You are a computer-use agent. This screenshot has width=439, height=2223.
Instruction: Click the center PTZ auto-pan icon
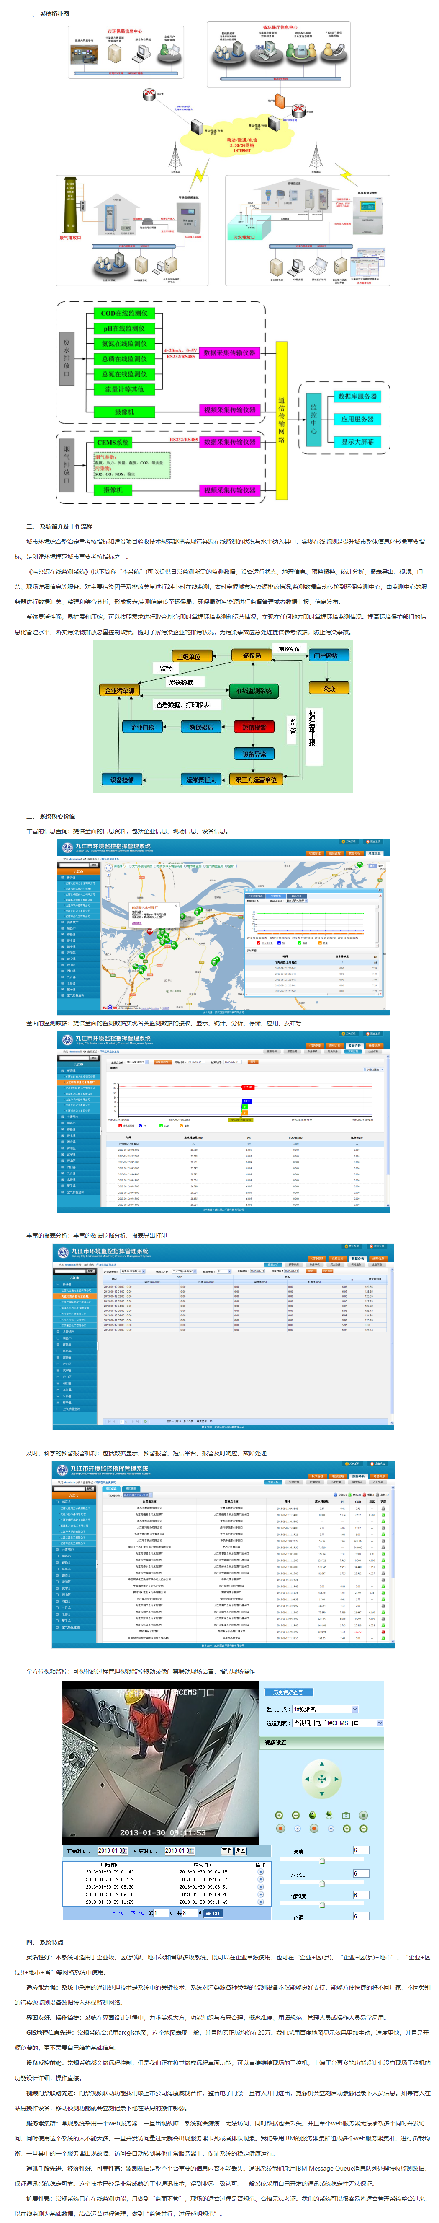[321, 1779]
